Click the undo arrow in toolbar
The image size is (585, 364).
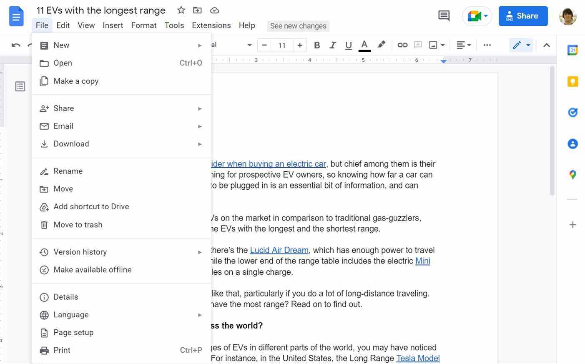16,45
